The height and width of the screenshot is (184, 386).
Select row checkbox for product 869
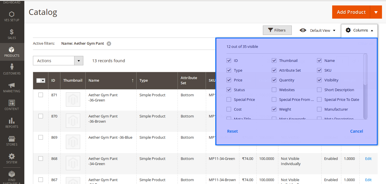(x=41, y=137)
